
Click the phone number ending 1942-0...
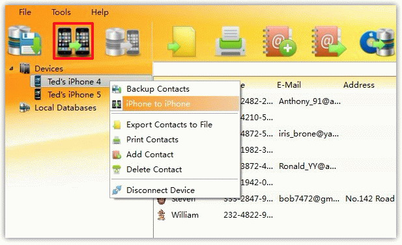click(256, 183)
